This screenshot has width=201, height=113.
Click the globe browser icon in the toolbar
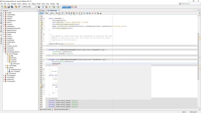[x=39, y=7]
